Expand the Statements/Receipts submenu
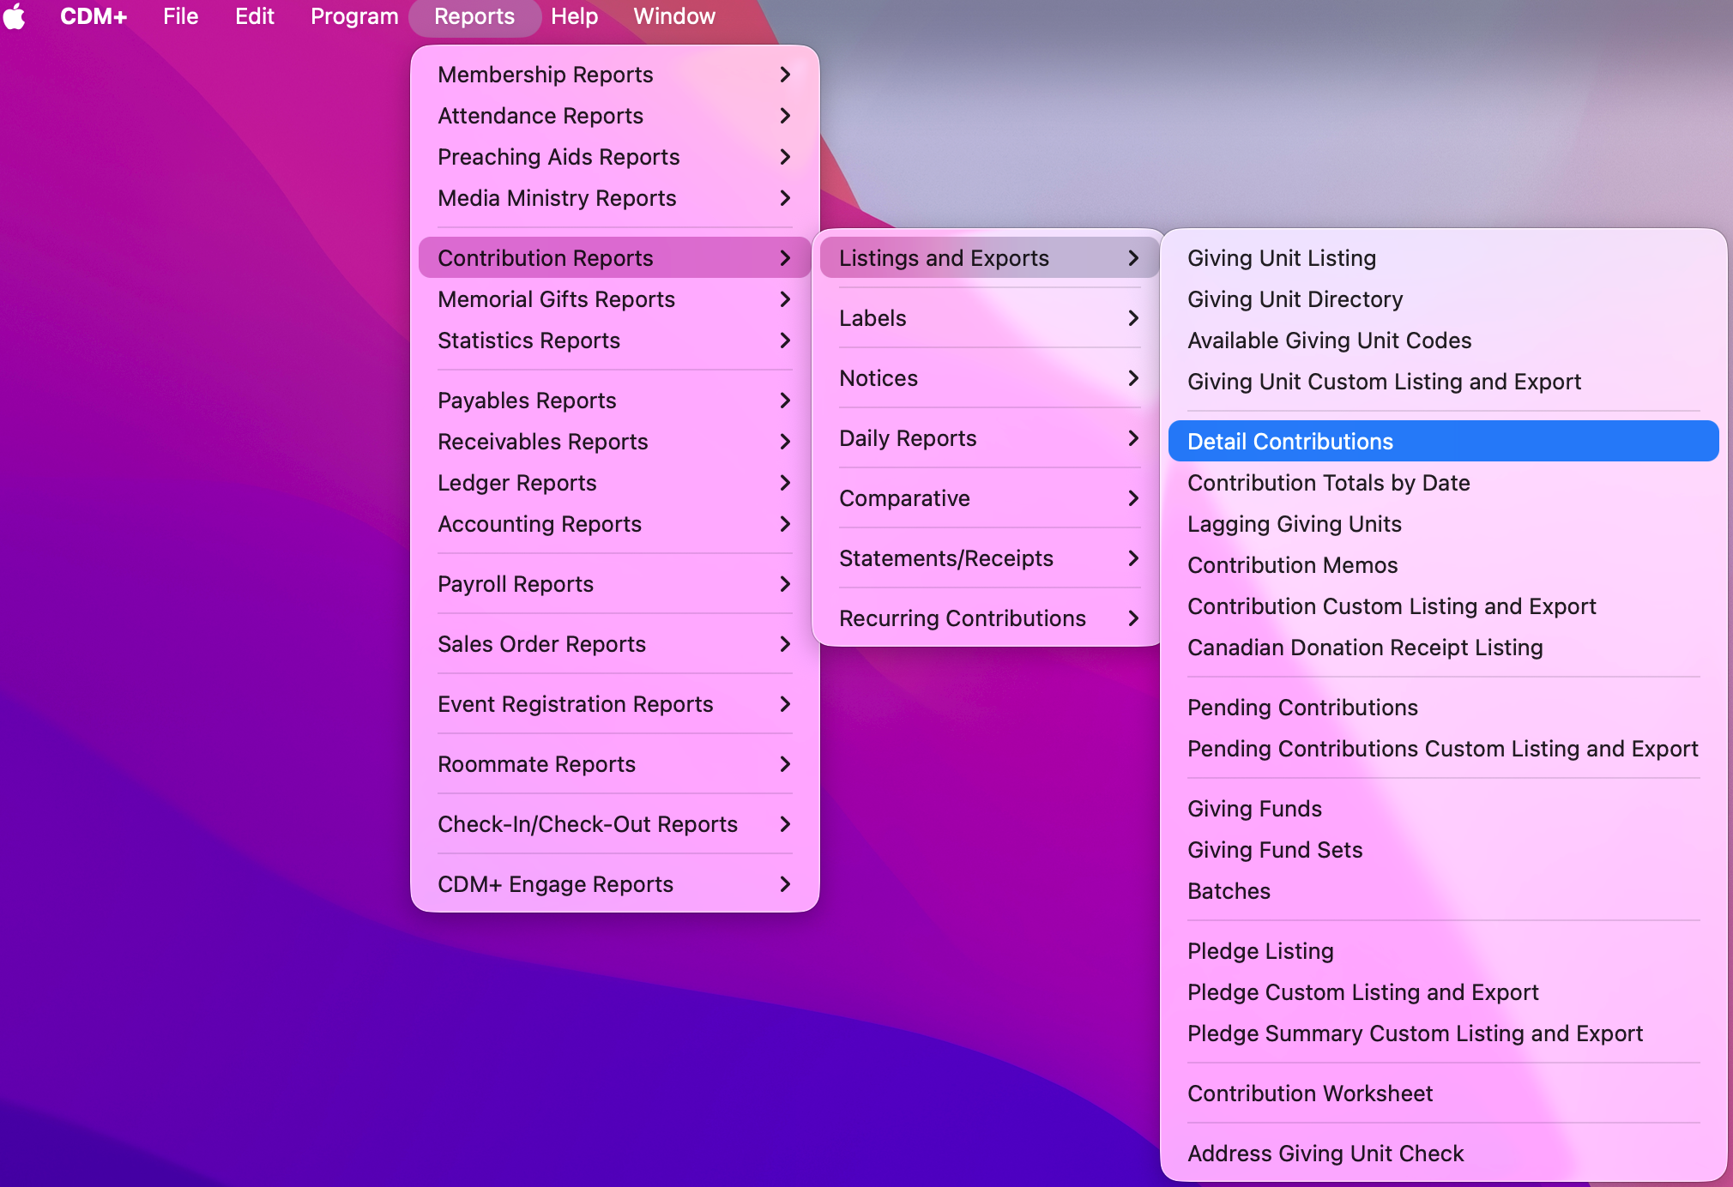Image resolution: width=1733 pixels, height=1187 pixels. (x=989, y=558)
